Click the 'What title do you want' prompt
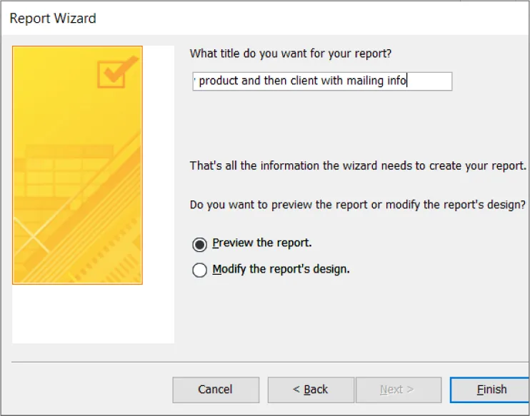 [x=291, y=54]
